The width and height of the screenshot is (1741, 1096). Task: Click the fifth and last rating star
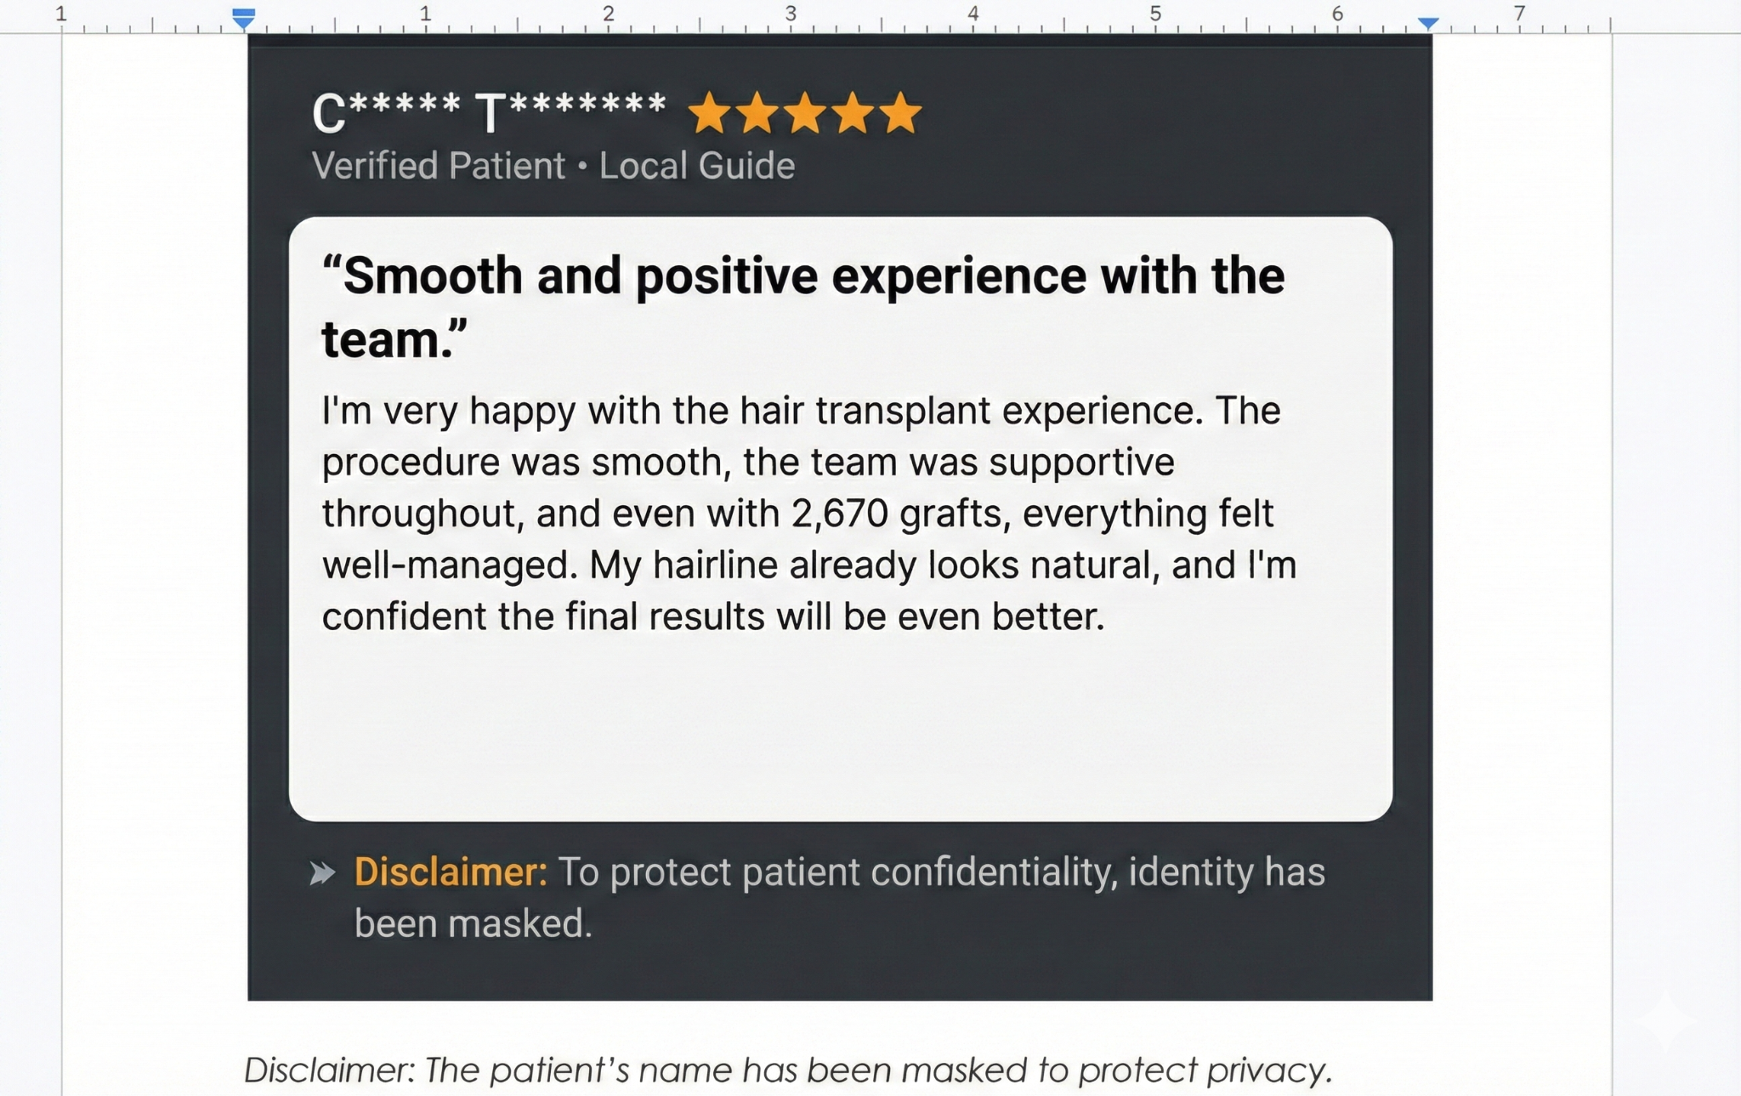click(x=900, y=114)
